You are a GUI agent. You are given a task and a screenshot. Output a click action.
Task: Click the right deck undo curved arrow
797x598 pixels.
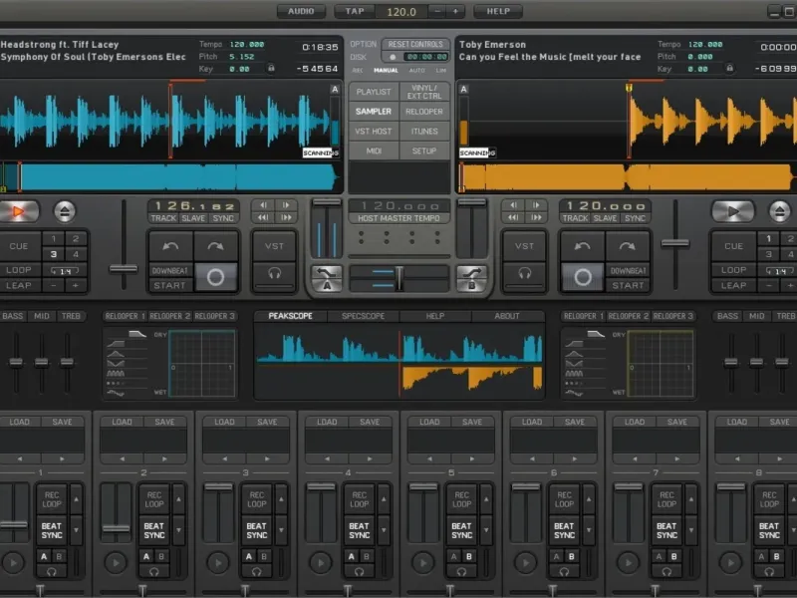tap(582, 246)
